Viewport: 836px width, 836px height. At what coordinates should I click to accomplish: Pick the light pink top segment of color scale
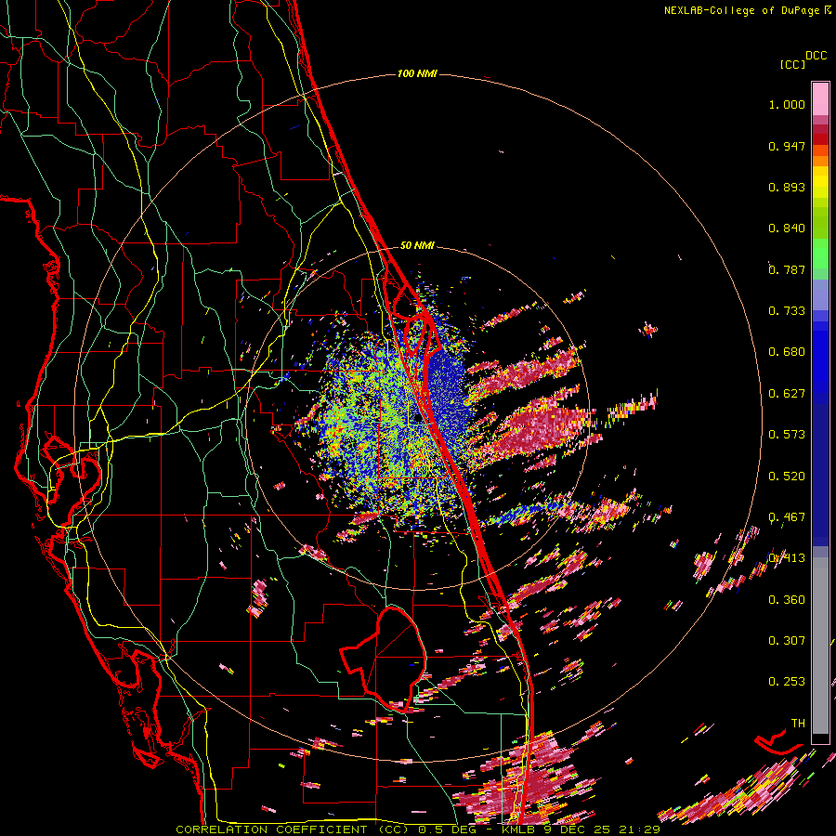coord(820,98)
